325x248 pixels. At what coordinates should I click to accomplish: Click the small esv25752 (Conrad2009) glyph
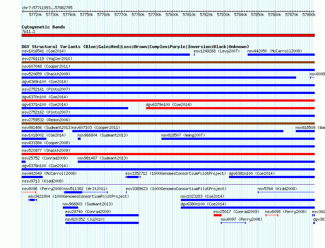pyautogui.click(x=23, y=162)
